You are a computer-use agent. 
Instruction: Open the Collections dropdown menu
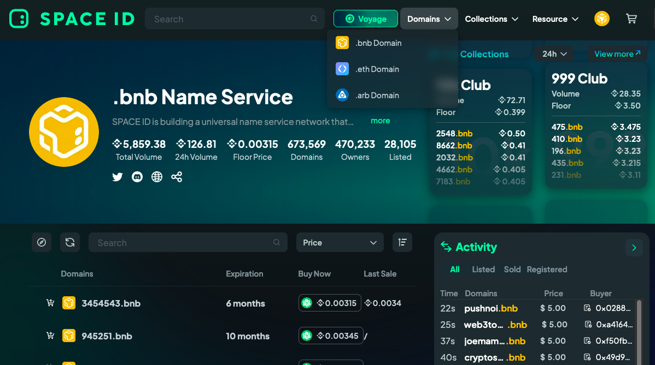(492, 19)
